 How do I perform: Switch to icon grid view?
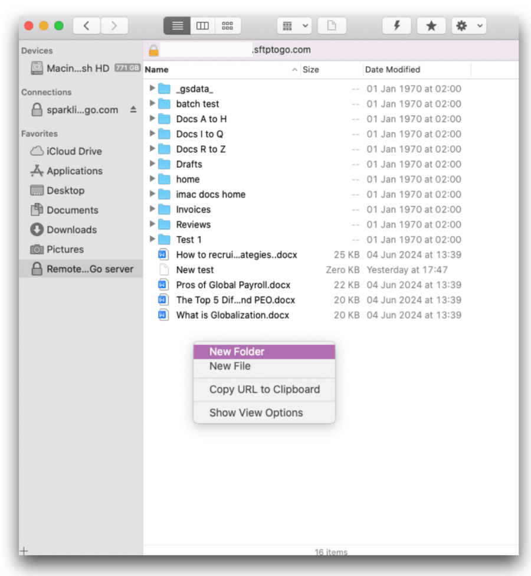pos(228,25)
